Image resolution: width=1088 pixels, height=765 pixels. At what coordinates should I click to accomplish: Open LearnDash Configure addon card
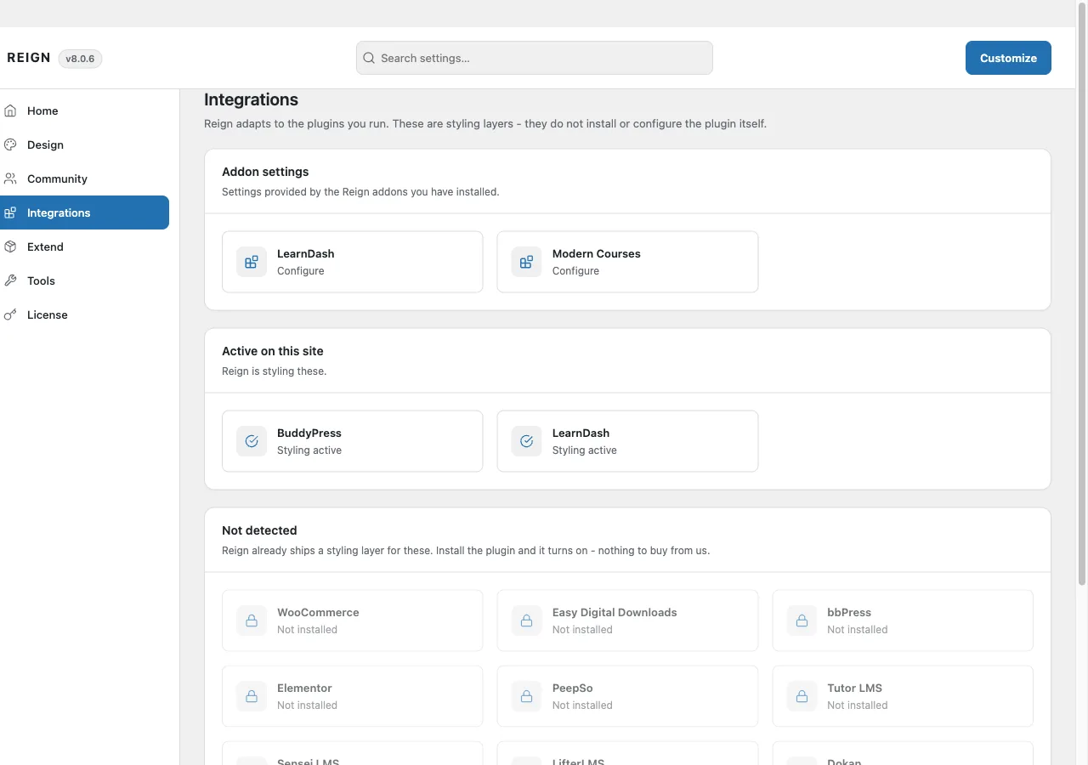[x=353, y=262]
